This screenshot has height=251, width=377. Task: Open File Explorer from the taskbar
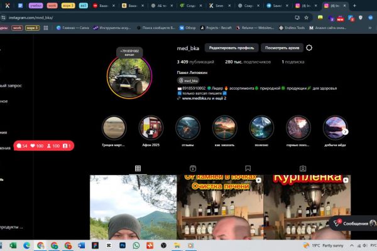tap(177, 245)
